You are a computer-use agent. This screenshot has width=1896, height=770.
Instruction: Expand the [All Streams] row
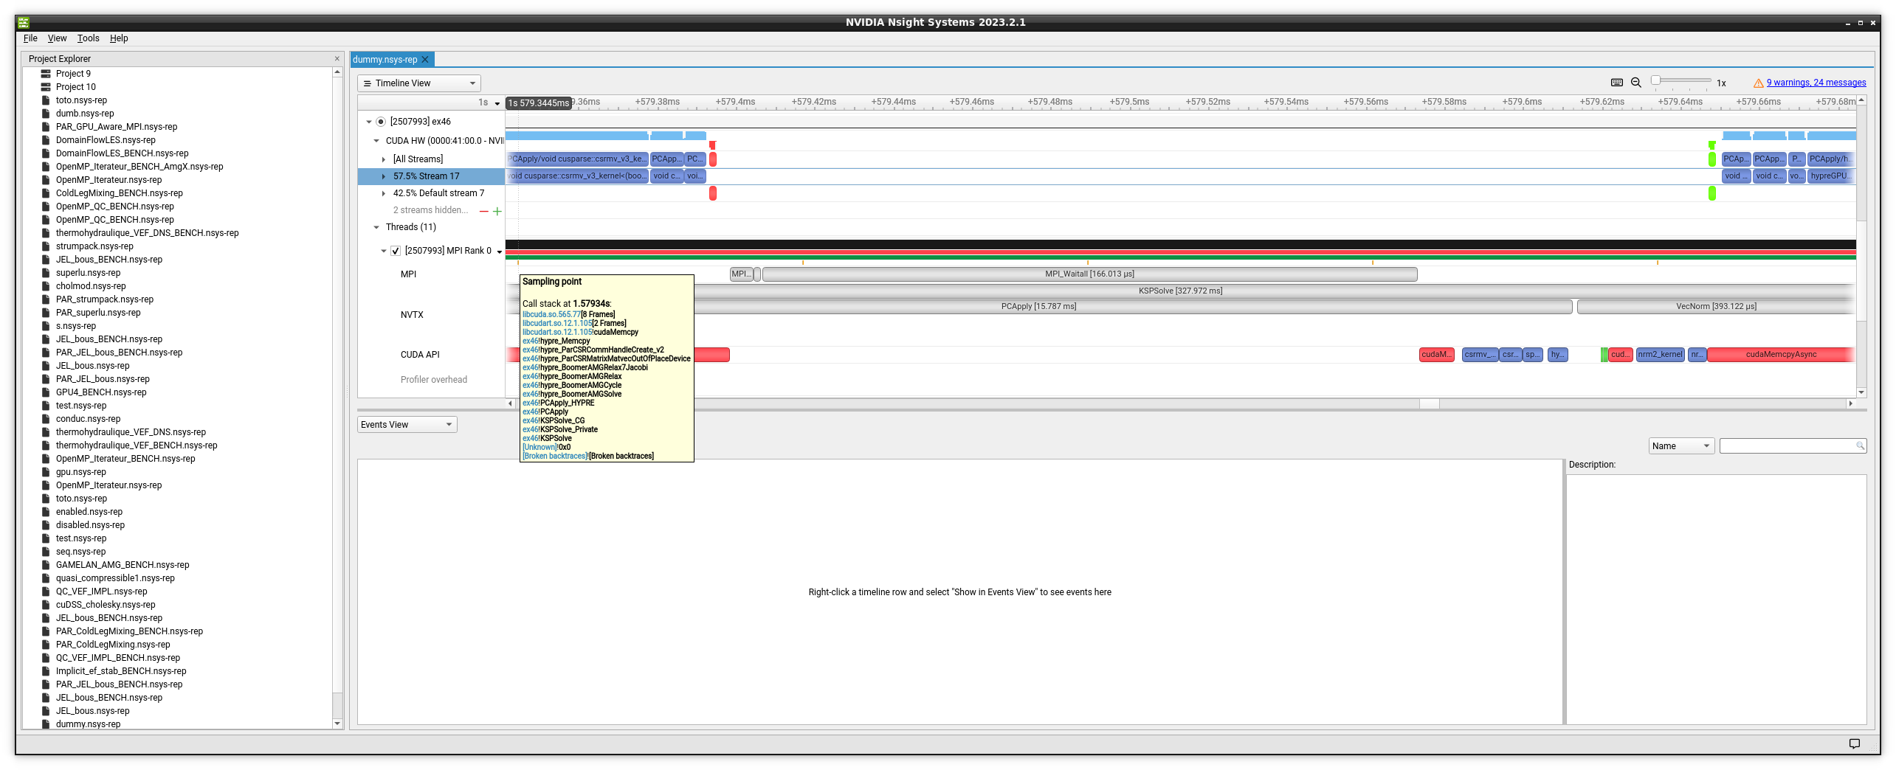[x=384, y=159]
